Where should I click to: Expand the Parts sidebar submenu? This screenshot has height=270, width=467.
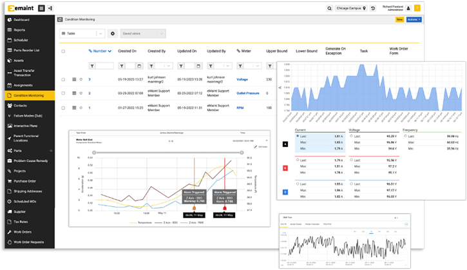click(x=51, y=151)
